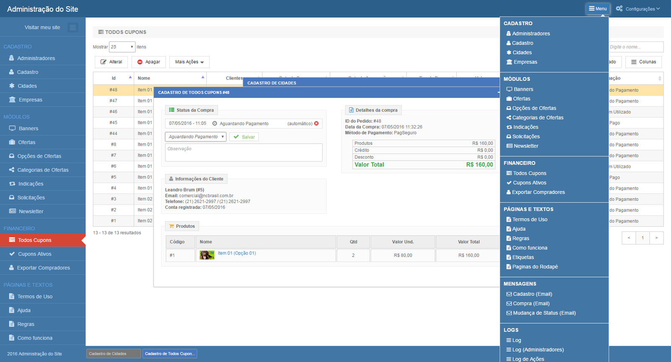Open the Aguardando Pagamento status dropdown

pos(196,137)
